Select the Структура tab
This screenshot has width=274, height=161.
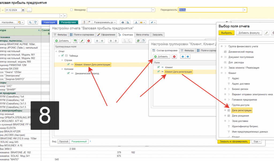click(126, 35)
